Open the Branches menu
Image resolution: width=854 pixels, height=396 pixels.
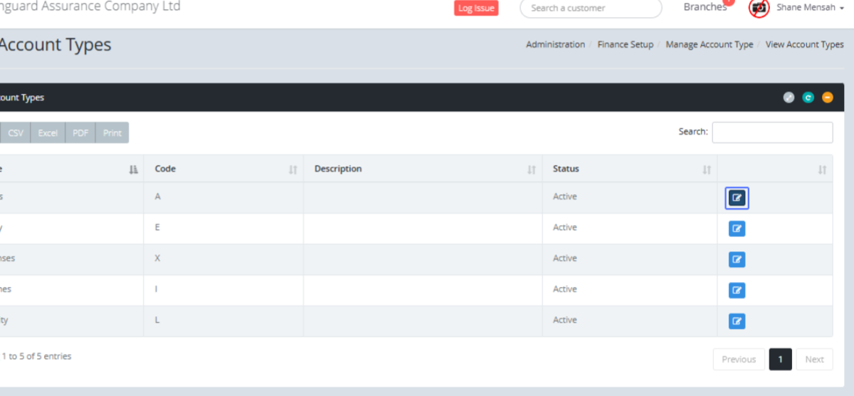(705, 7)
